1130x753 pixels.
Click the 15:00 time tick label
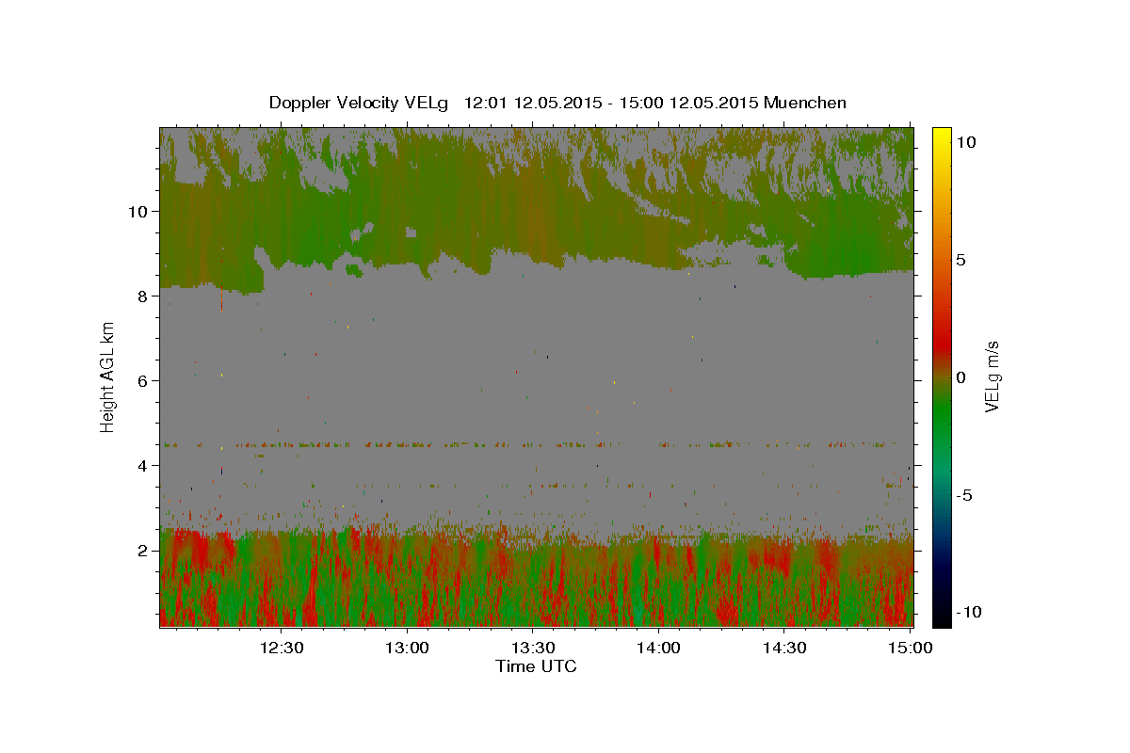[910, 648]
